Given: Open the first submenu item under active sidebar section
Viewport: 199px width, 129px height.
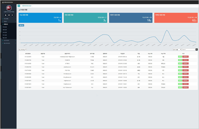Looking at the screenshot, I should coord(5,27).
